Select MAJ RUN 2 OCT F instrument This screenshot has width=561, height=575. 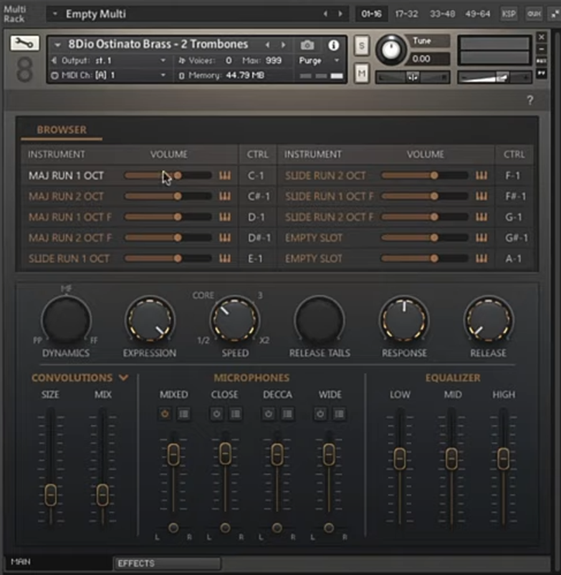(70, 238)
